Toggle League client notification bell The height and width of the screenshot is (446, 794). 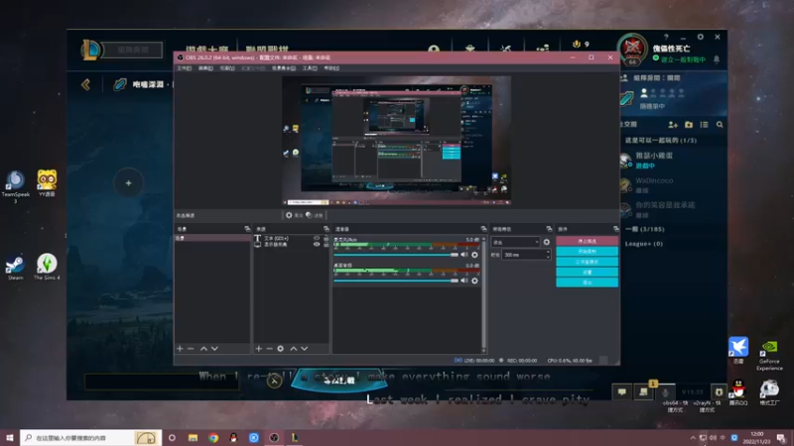[717, 59]
